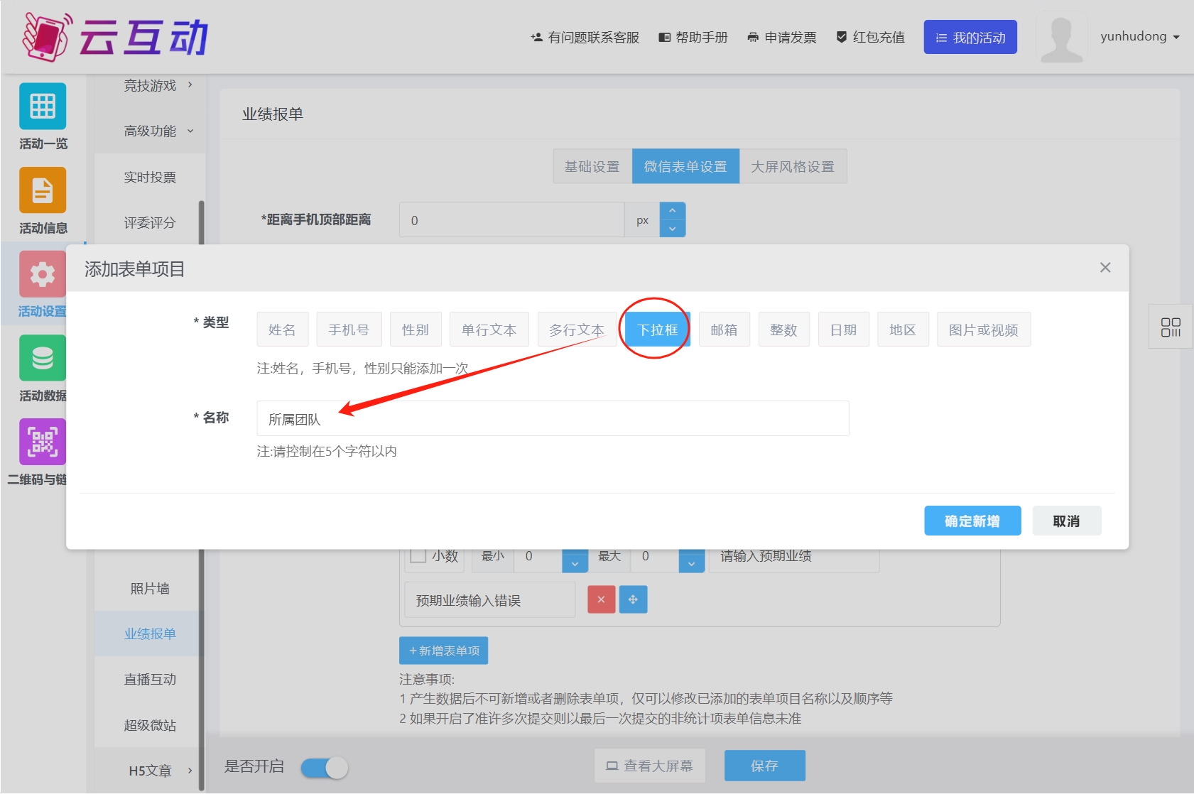Choose the 整数 field type
This screenshot has height=794, width=1194.
(x=784, y=330)
